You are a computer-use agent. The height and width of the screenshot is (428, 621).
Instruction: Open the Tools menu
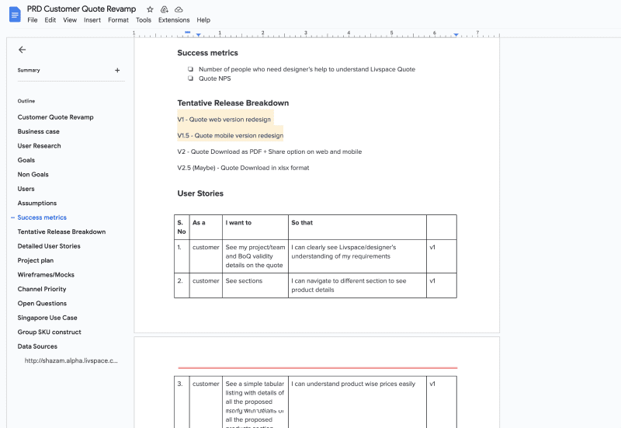[144, 20]
